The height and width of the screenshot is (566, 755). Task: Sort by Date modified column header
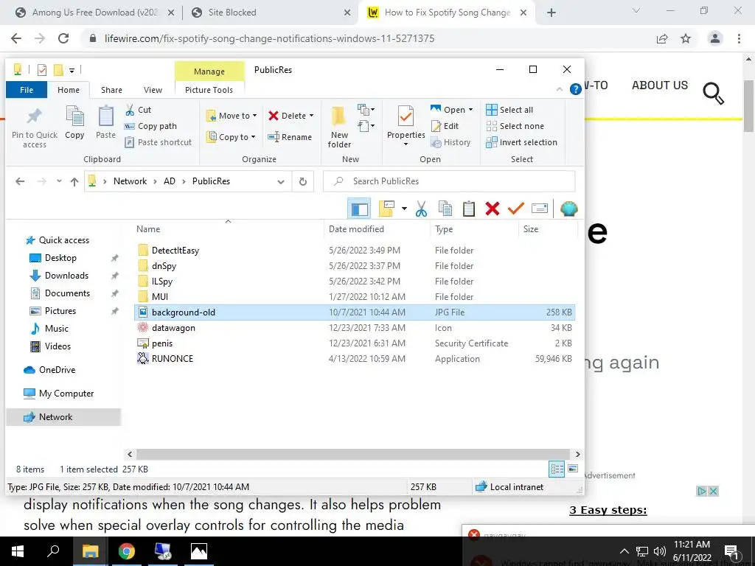pos(377,229)
